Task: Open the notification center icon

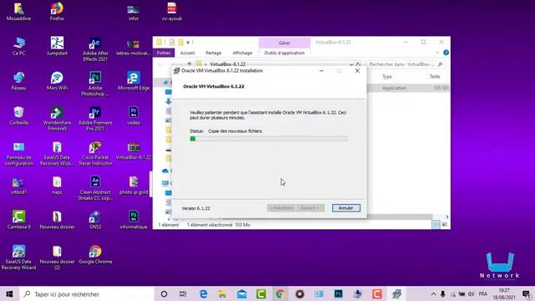Action: (527, 293)
